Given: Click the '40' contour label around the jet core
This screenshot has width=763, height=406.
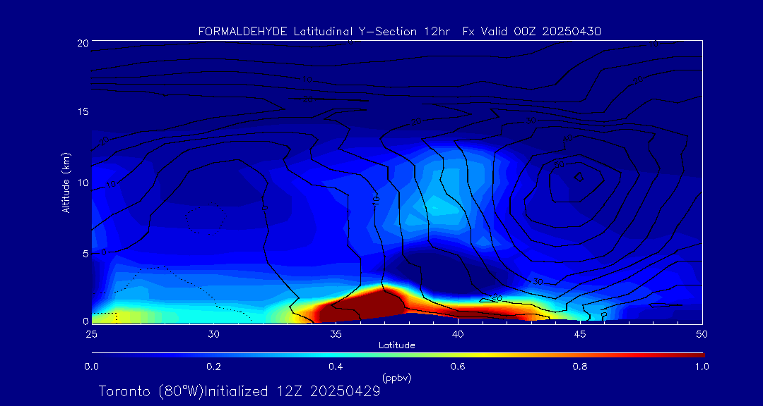Looking at the screenshot, I should tap(567, 139).
